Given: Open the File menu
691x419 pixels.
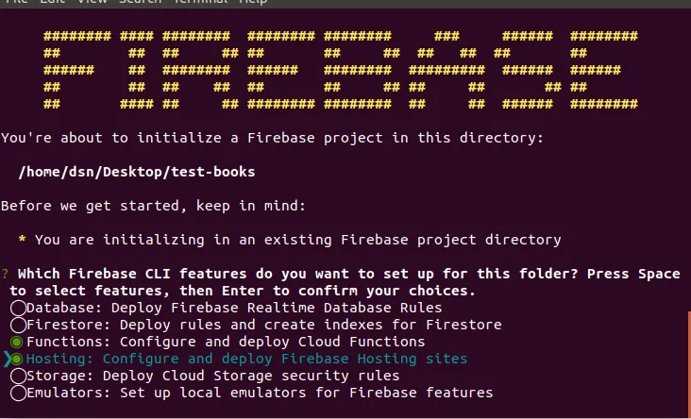Looking at the screenshot, I should click(x=17, y=1).
